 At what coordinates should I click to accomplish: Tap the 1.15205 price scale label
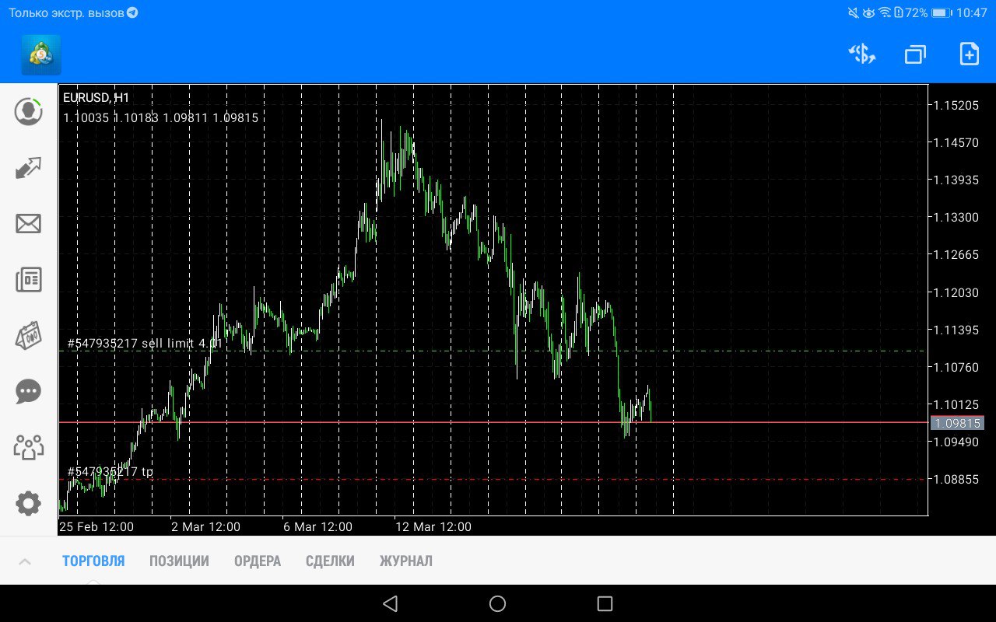pos(957,106)
